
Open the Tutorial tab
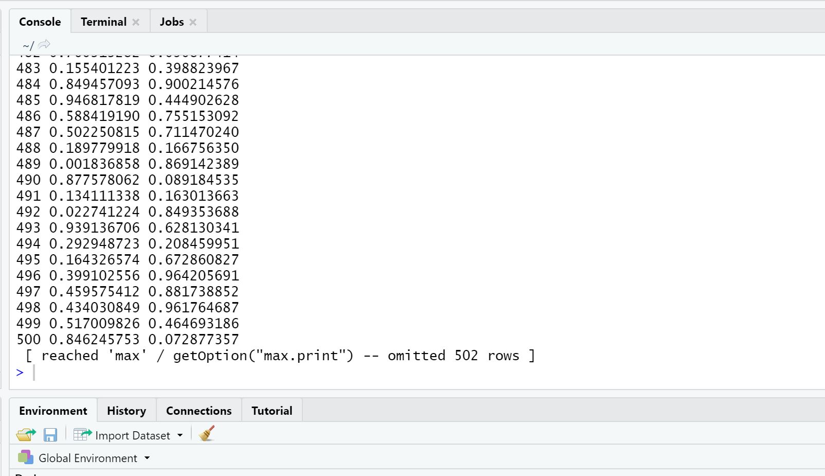[x=272, y=411]
